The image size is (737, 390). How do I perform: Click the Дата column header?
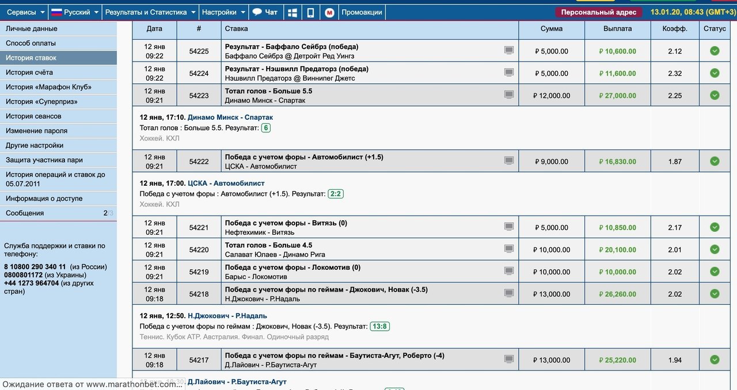point(154,29)
